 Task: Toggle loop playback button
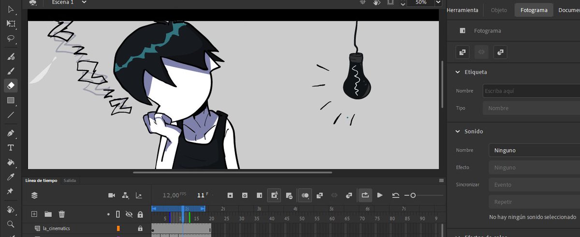coord(365,195)
